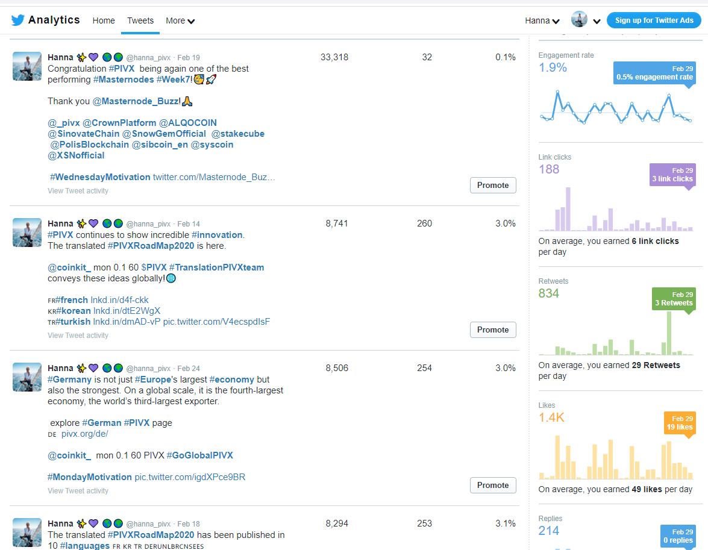Click the engagement rate line chart
The height and width of the screenshot is (550, 708).
click(616, 107)
